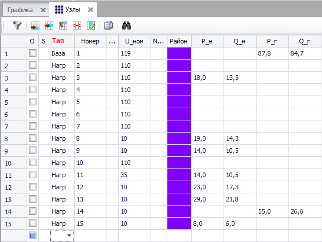Click the purple Район cell in row 5
This screenshot has height=242, width=322.
(179, 102)
